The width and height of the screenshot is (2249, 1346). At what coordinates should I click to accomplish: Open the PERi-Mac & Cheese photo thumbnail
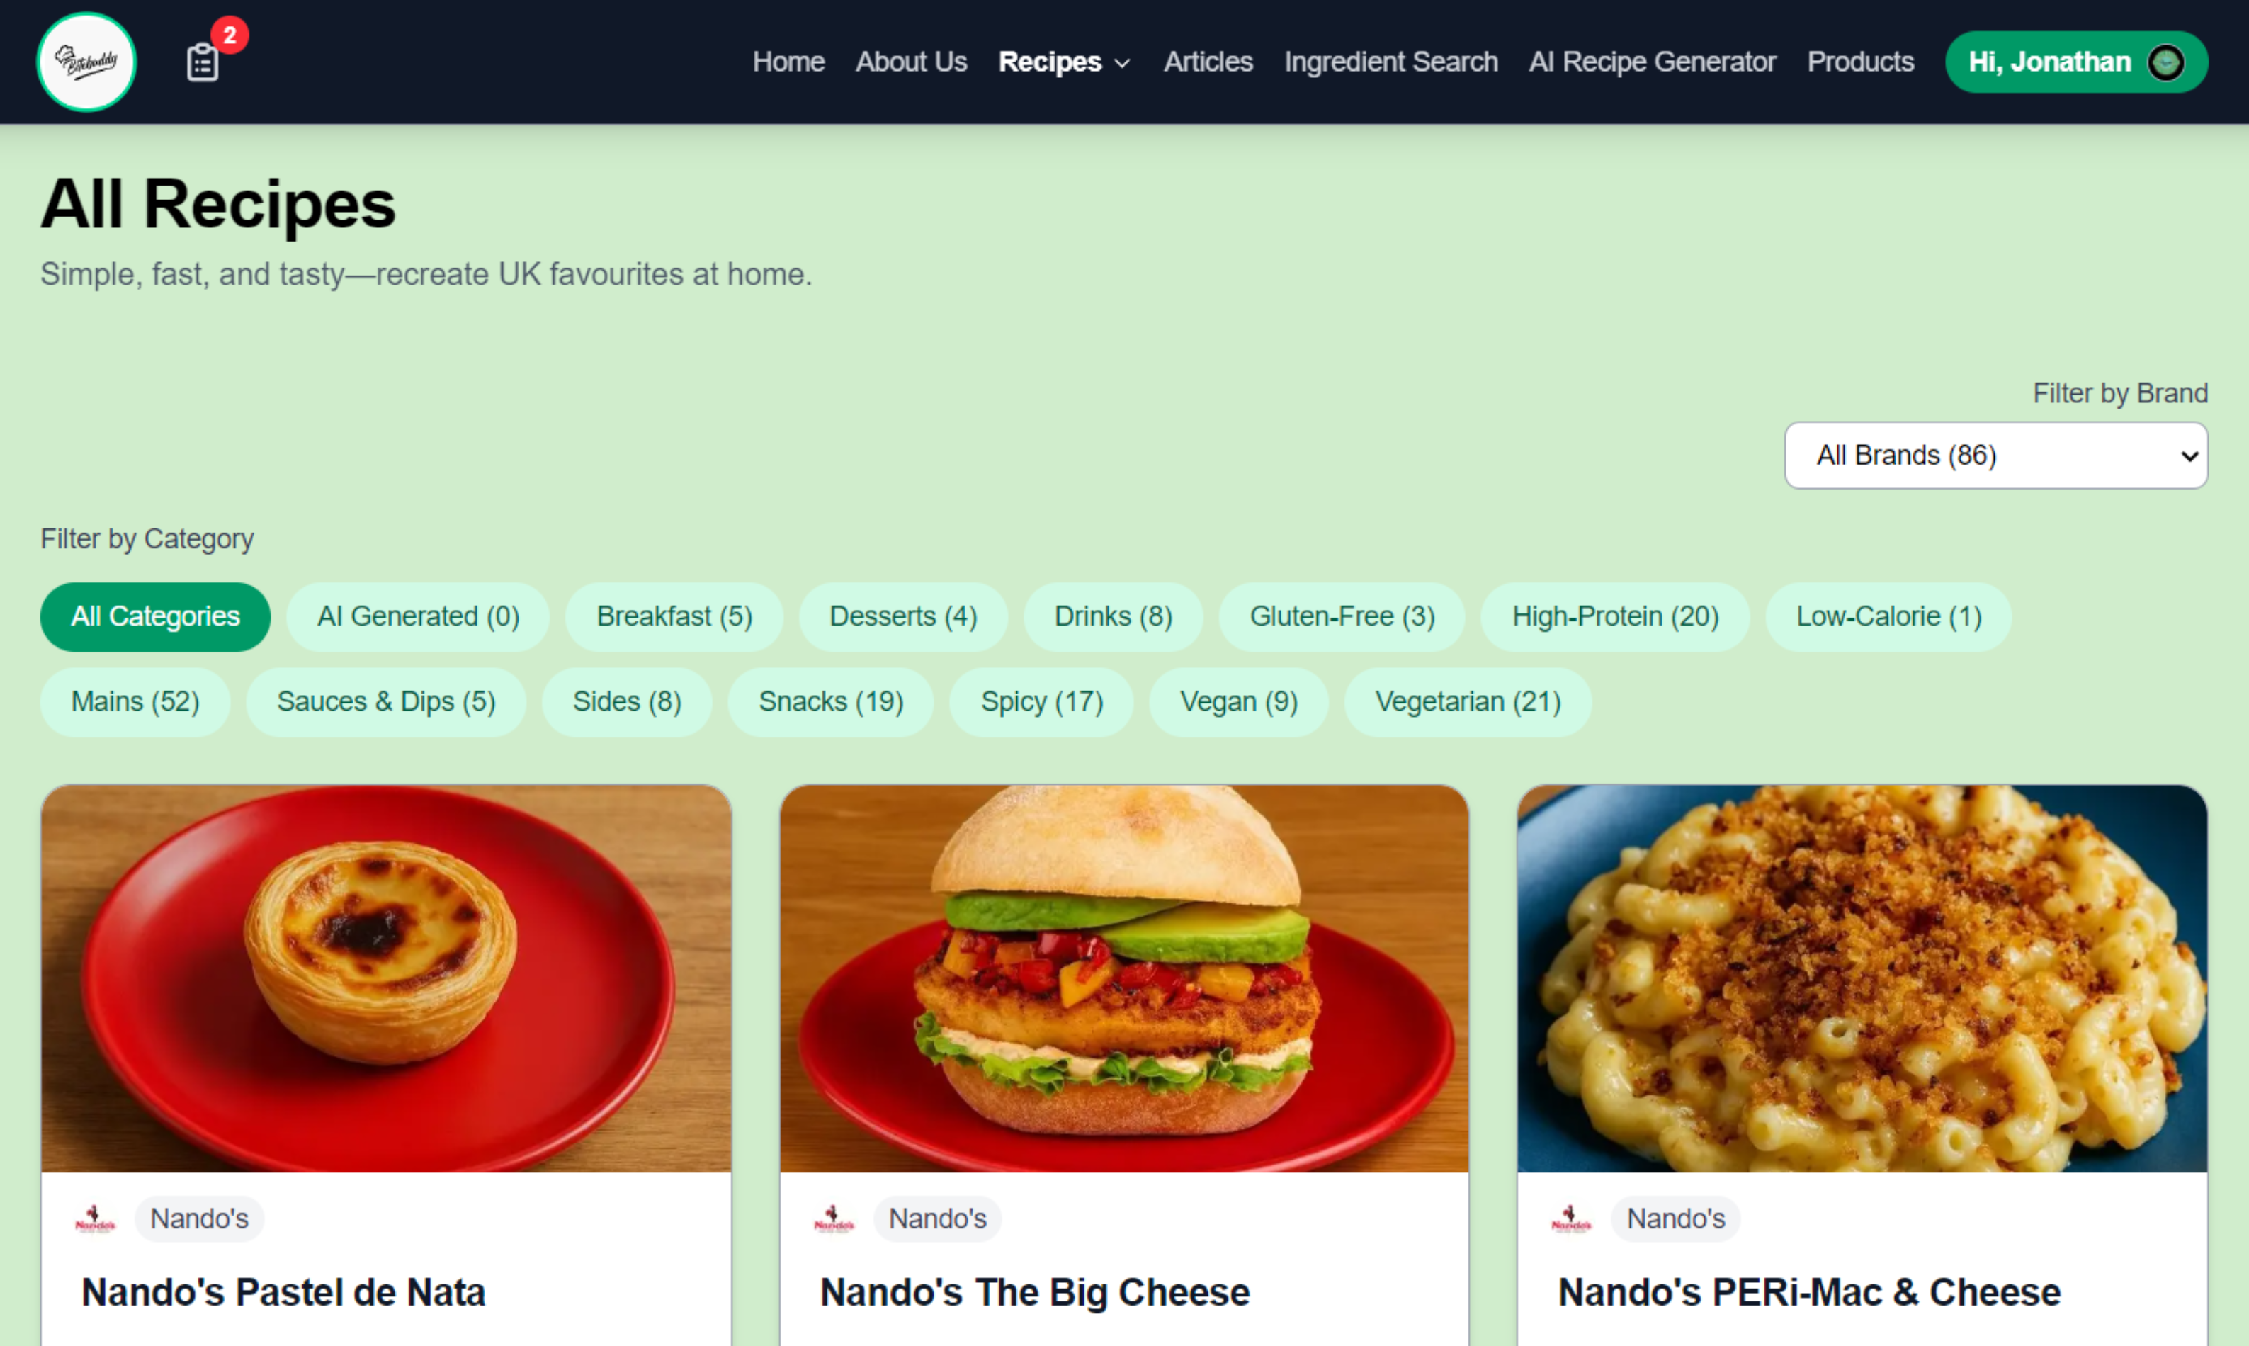pyautogui.click(x=1862, y=978)
